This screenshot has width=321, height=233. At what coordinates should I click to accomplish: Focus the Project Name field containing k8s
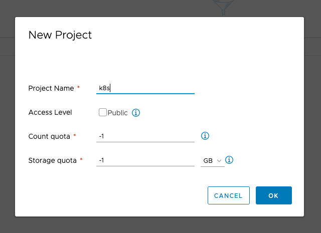145,88
